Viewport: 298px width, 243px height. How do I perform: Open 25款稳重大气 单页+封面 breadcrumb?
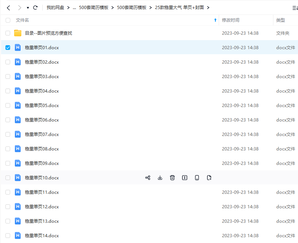(179, 8)
